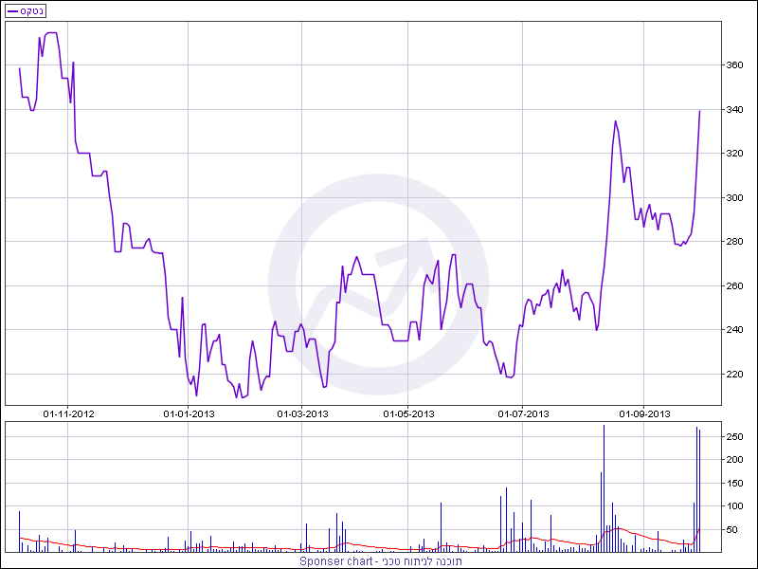Click the 01-01-2013 date label

coord(189,413)
